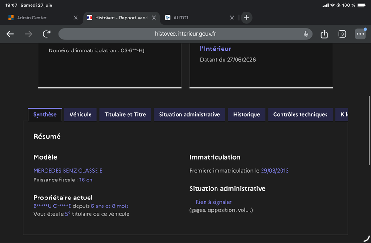371x243 pixels.
Task: Tap the Wi-Fi icon in status bar
Action: click(x=333, y=5)
